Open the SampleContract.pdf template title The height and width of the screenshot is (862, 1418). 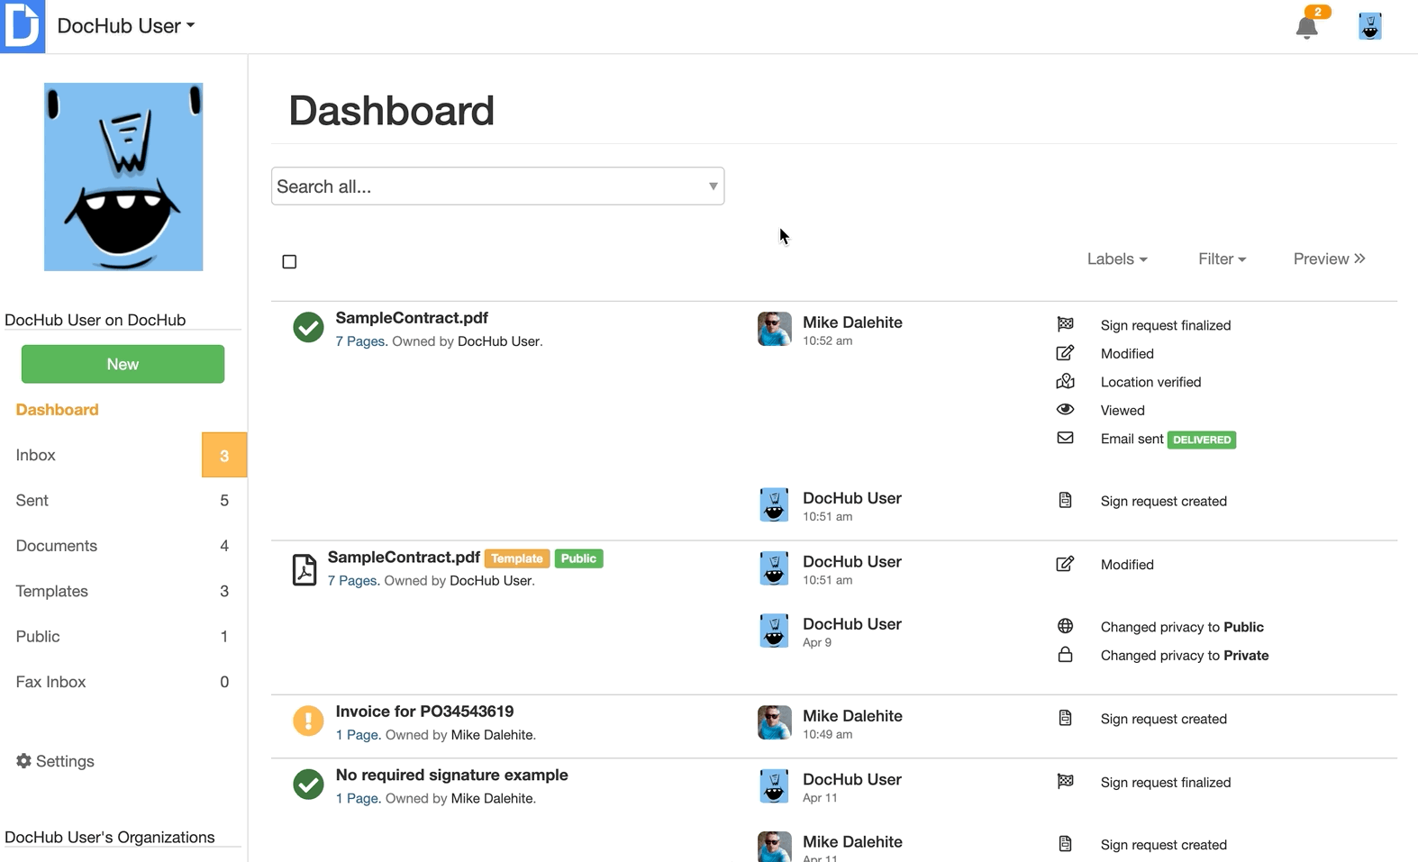[404, 558]
